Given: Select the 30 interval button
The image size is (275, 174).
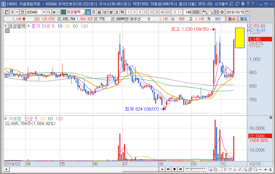Looking at the screenshot, I should point(157,12).
